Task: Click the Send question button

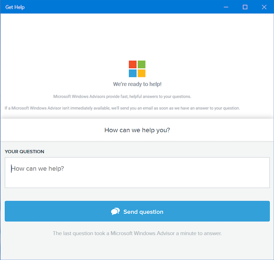Action: [x=137, y=211]
